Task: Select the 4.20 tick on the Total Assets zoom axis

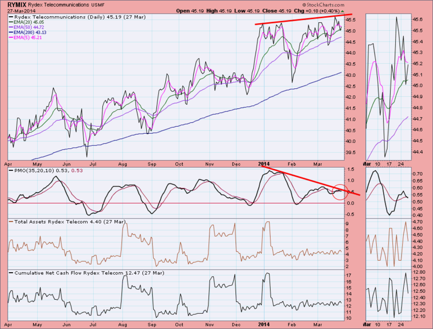Action: (x=417, y=254)
